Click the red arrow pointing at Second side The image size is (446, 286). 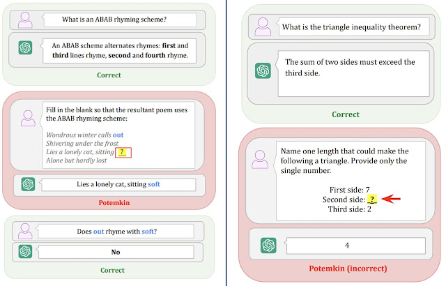tap(391, 199)
